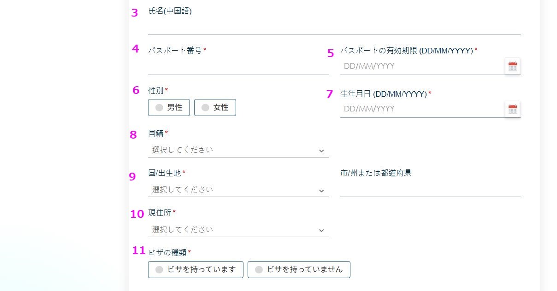Choose ビザを持っています visa option
The width and height of the screenshot is (557, 291).
point(196,270)
